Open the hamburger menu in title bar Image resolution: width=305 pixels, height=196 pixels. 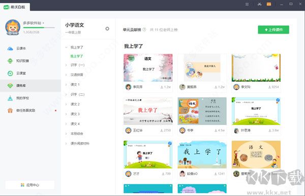coord(247,4)
